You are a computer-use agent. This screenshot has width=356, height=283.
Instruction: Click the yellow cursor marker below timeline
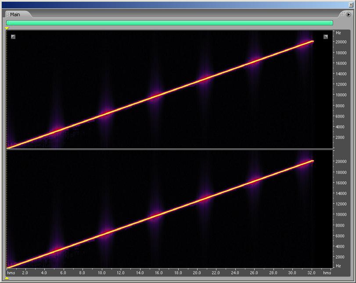(7, 278)
